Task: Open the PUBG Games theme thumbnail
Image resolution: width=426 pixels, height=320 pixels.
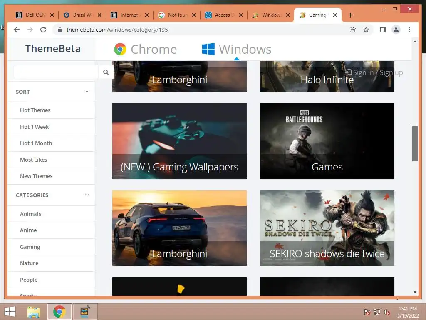Action: coord(327,141)
